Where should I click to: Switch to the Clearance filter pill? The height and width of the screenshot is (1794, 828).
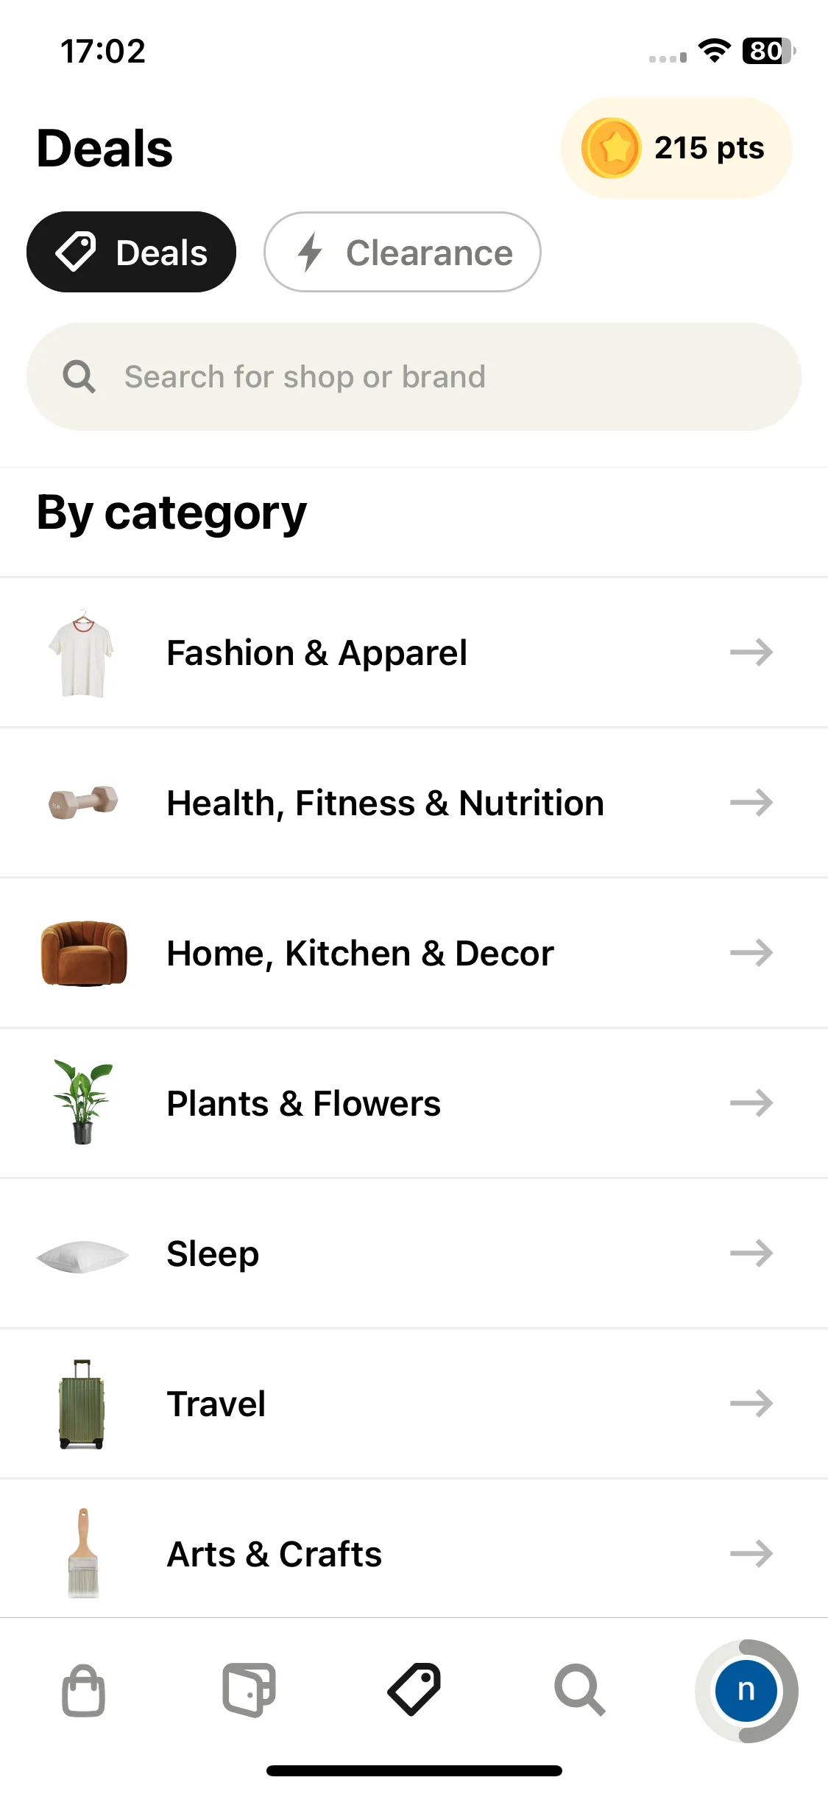coord(403,252)
